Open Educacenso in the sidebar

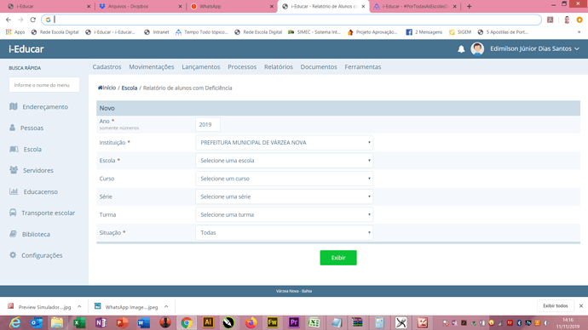click(x=34, y=191)
